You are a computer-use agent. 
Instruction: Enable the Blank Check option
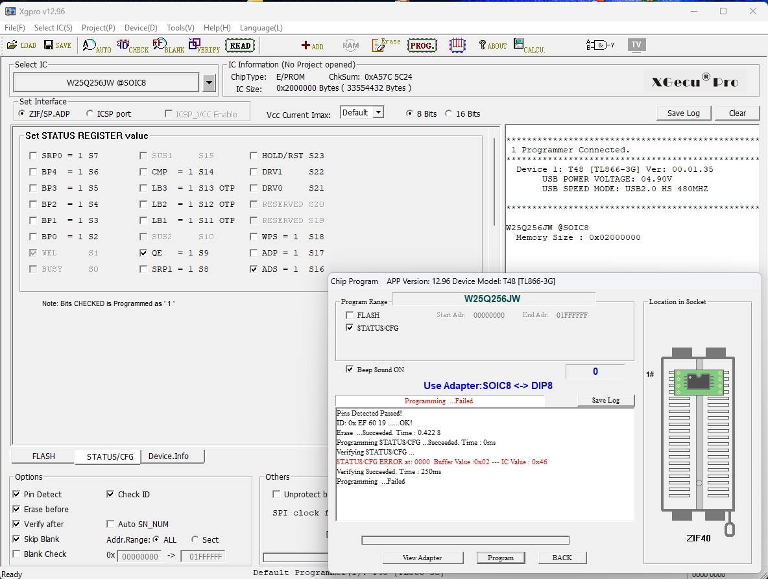coord(16,554)
